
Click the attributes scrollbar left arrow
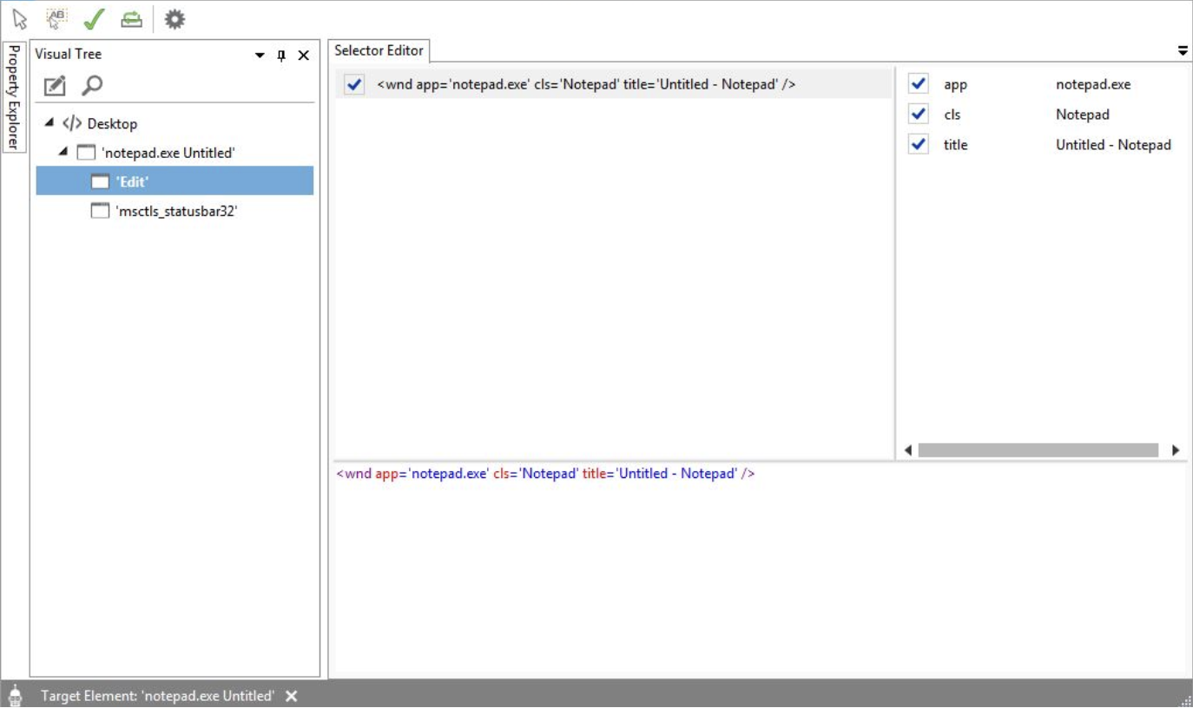908,450
